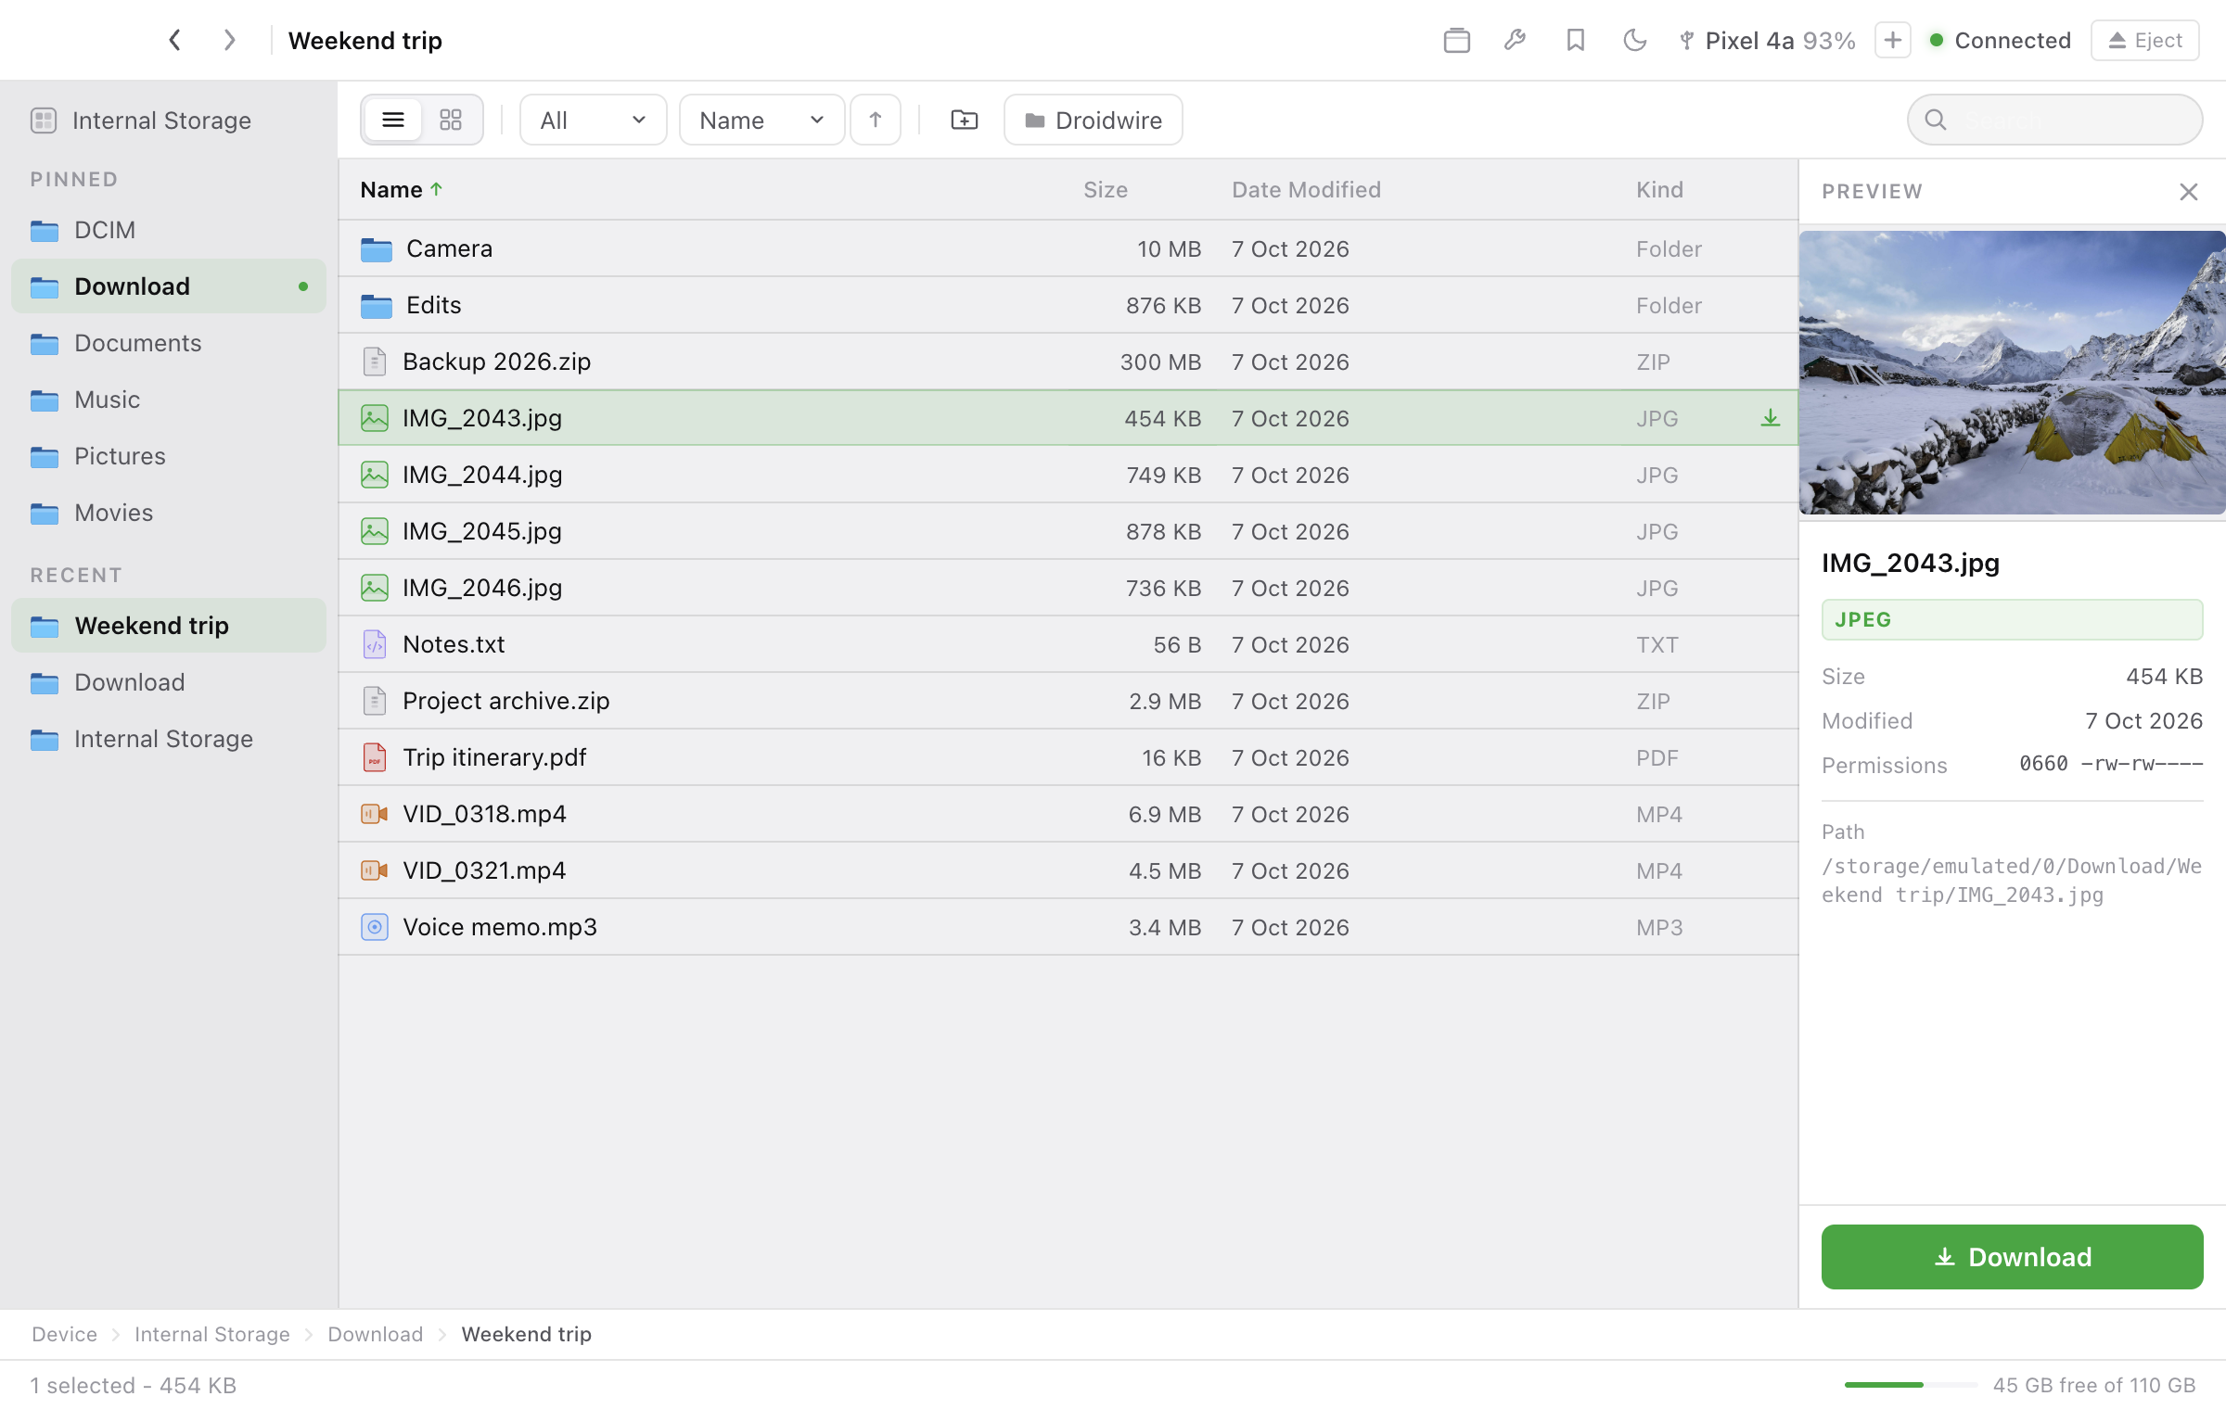Switch to grid view
Image resolution: width=2226 pixels, height=1409 pixels.
pos(451,120)
